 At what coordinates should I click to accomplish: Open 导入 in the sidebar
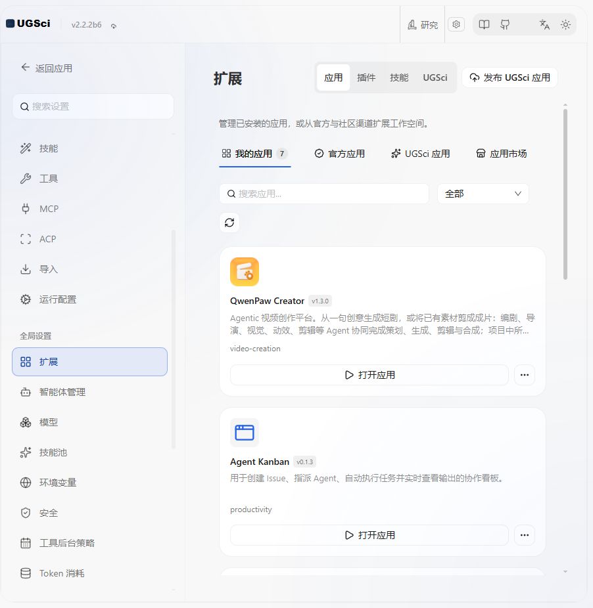[89, 269]
